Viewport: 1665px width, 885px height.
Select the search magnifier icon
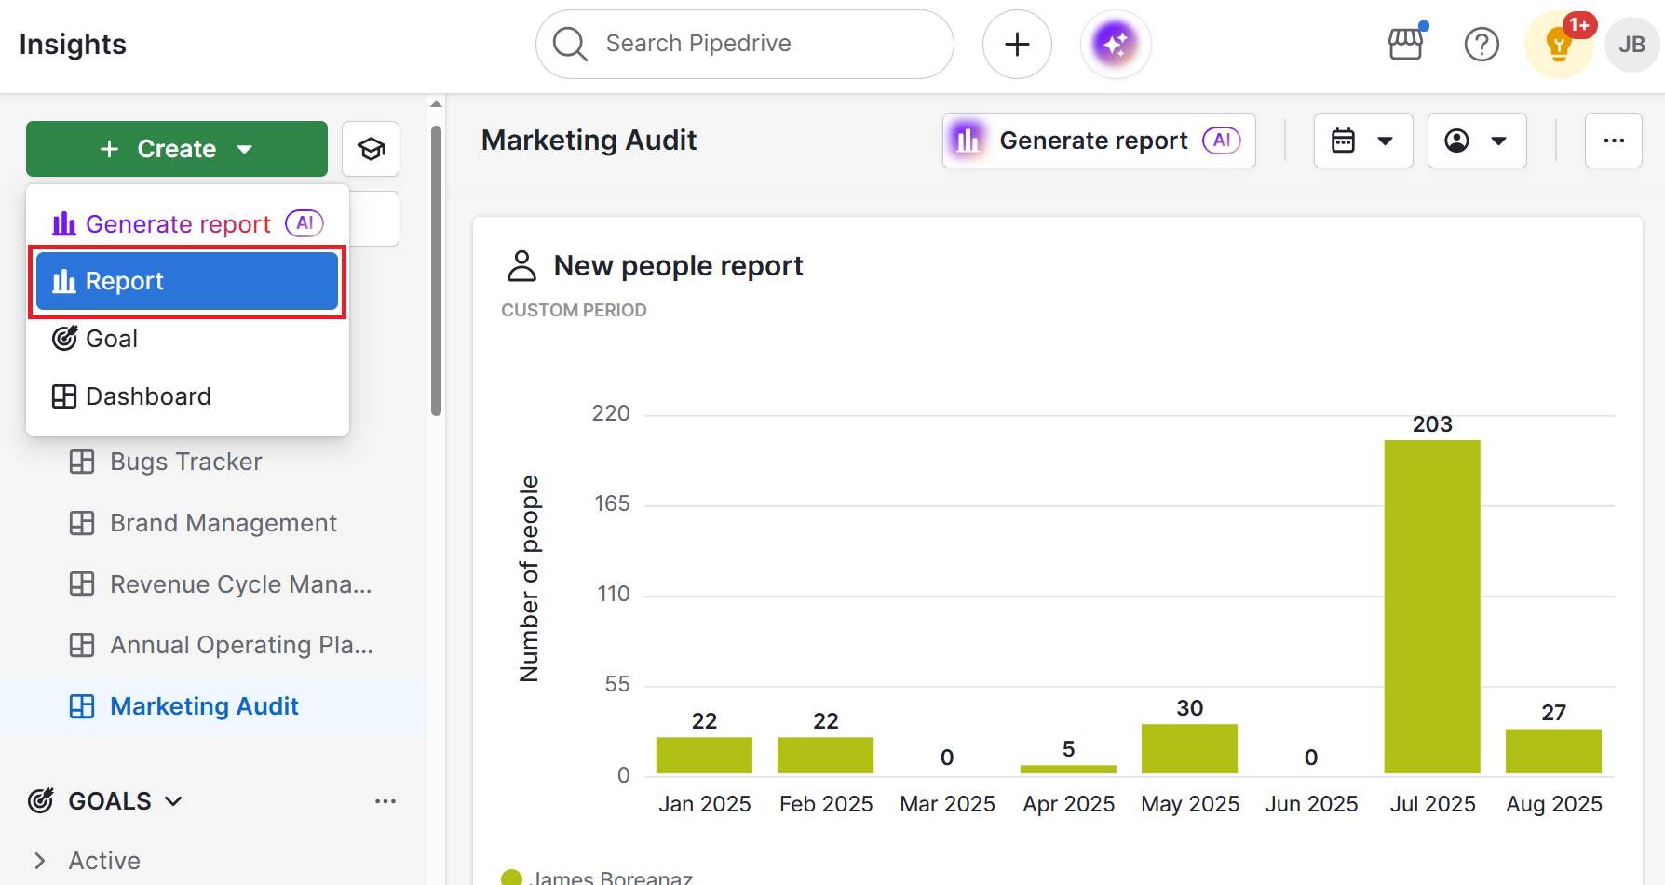[568, 43]
